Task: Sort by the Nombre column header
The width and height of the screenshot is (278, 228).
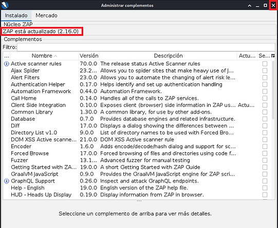Action: pyautogui.click(x=44, y=56)
